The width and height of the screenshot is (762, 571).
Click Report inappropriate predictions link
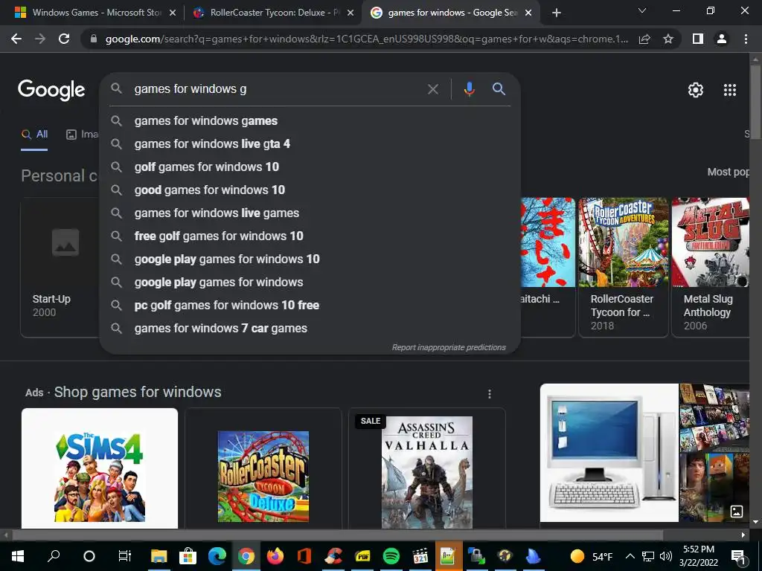pos(449,347)
